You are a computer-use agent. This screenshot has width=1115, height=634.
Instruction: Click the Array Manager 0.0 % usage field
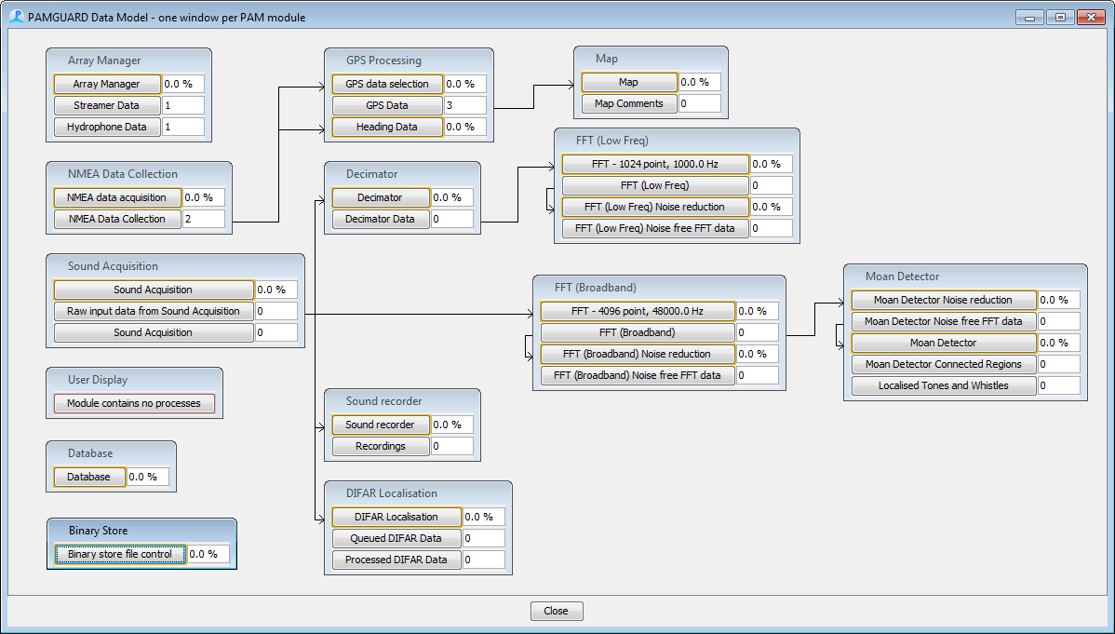pos(182,84)
